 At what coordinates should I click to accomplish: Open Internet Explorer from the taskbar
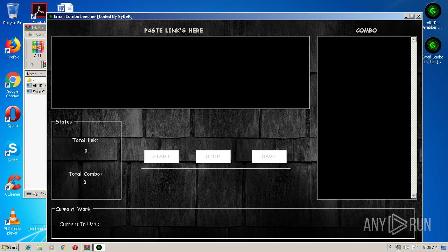tap(28, 247)
